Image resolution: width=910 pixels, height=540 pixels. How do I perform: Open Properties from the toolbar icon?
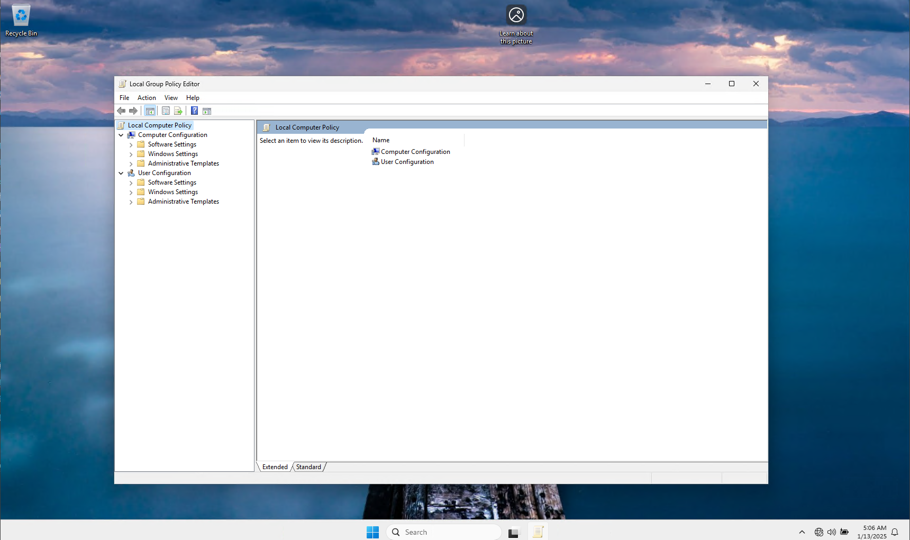click(x=166, y=111)
